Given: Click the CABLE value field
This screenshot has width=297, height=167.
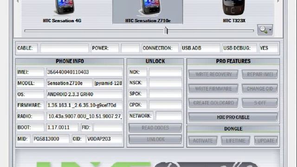Looking at the screenshot, I should point(65,48).
